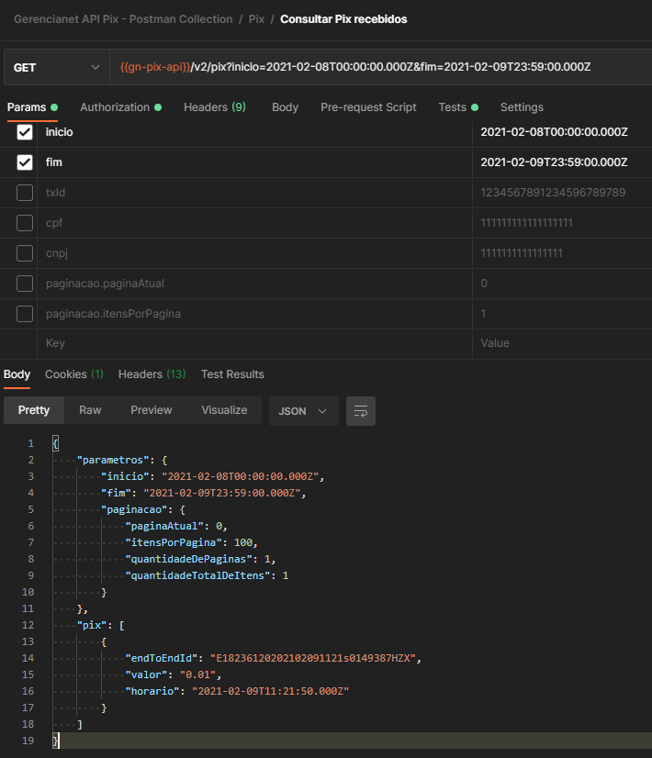Check the paginacao.itensPorPagina checkbox
The height and width of the screenshot is (758, 652).
click(25, 314)
